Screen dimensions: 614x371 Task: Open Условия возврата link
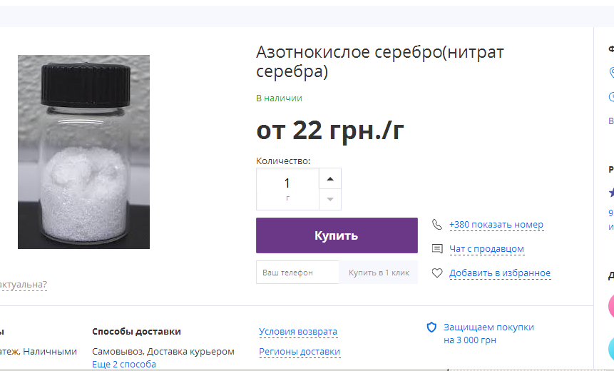(x=298, y=332)
